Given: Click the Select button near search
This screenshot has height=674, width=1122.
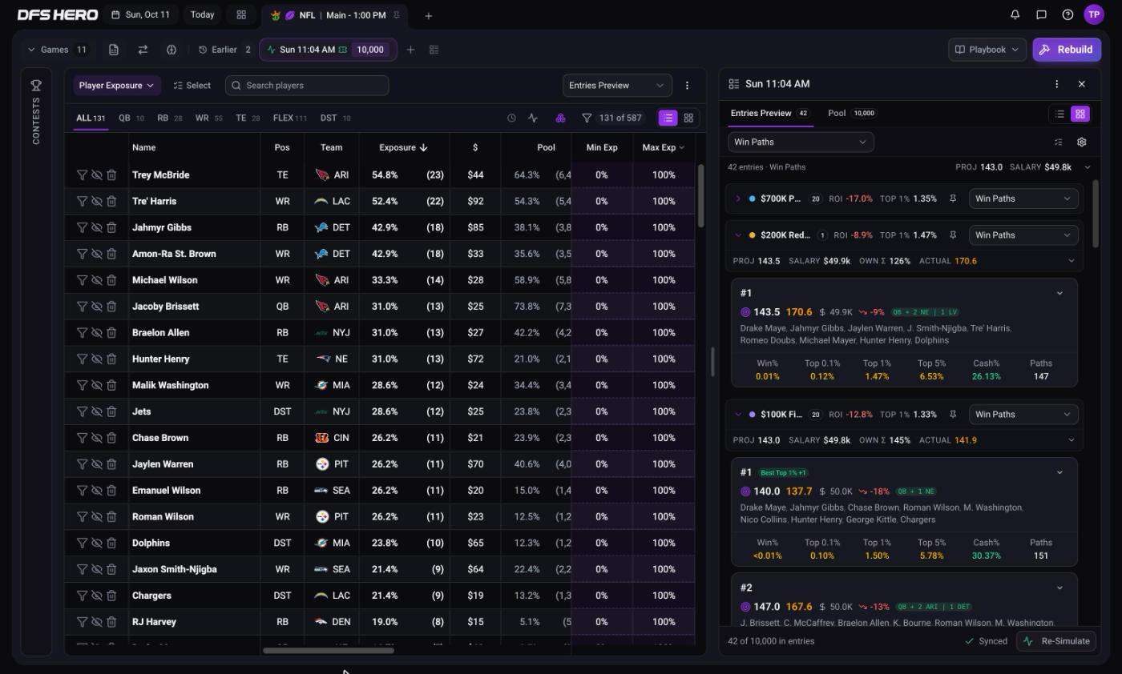Looking at the screenshot, I should tap(192, 85).
